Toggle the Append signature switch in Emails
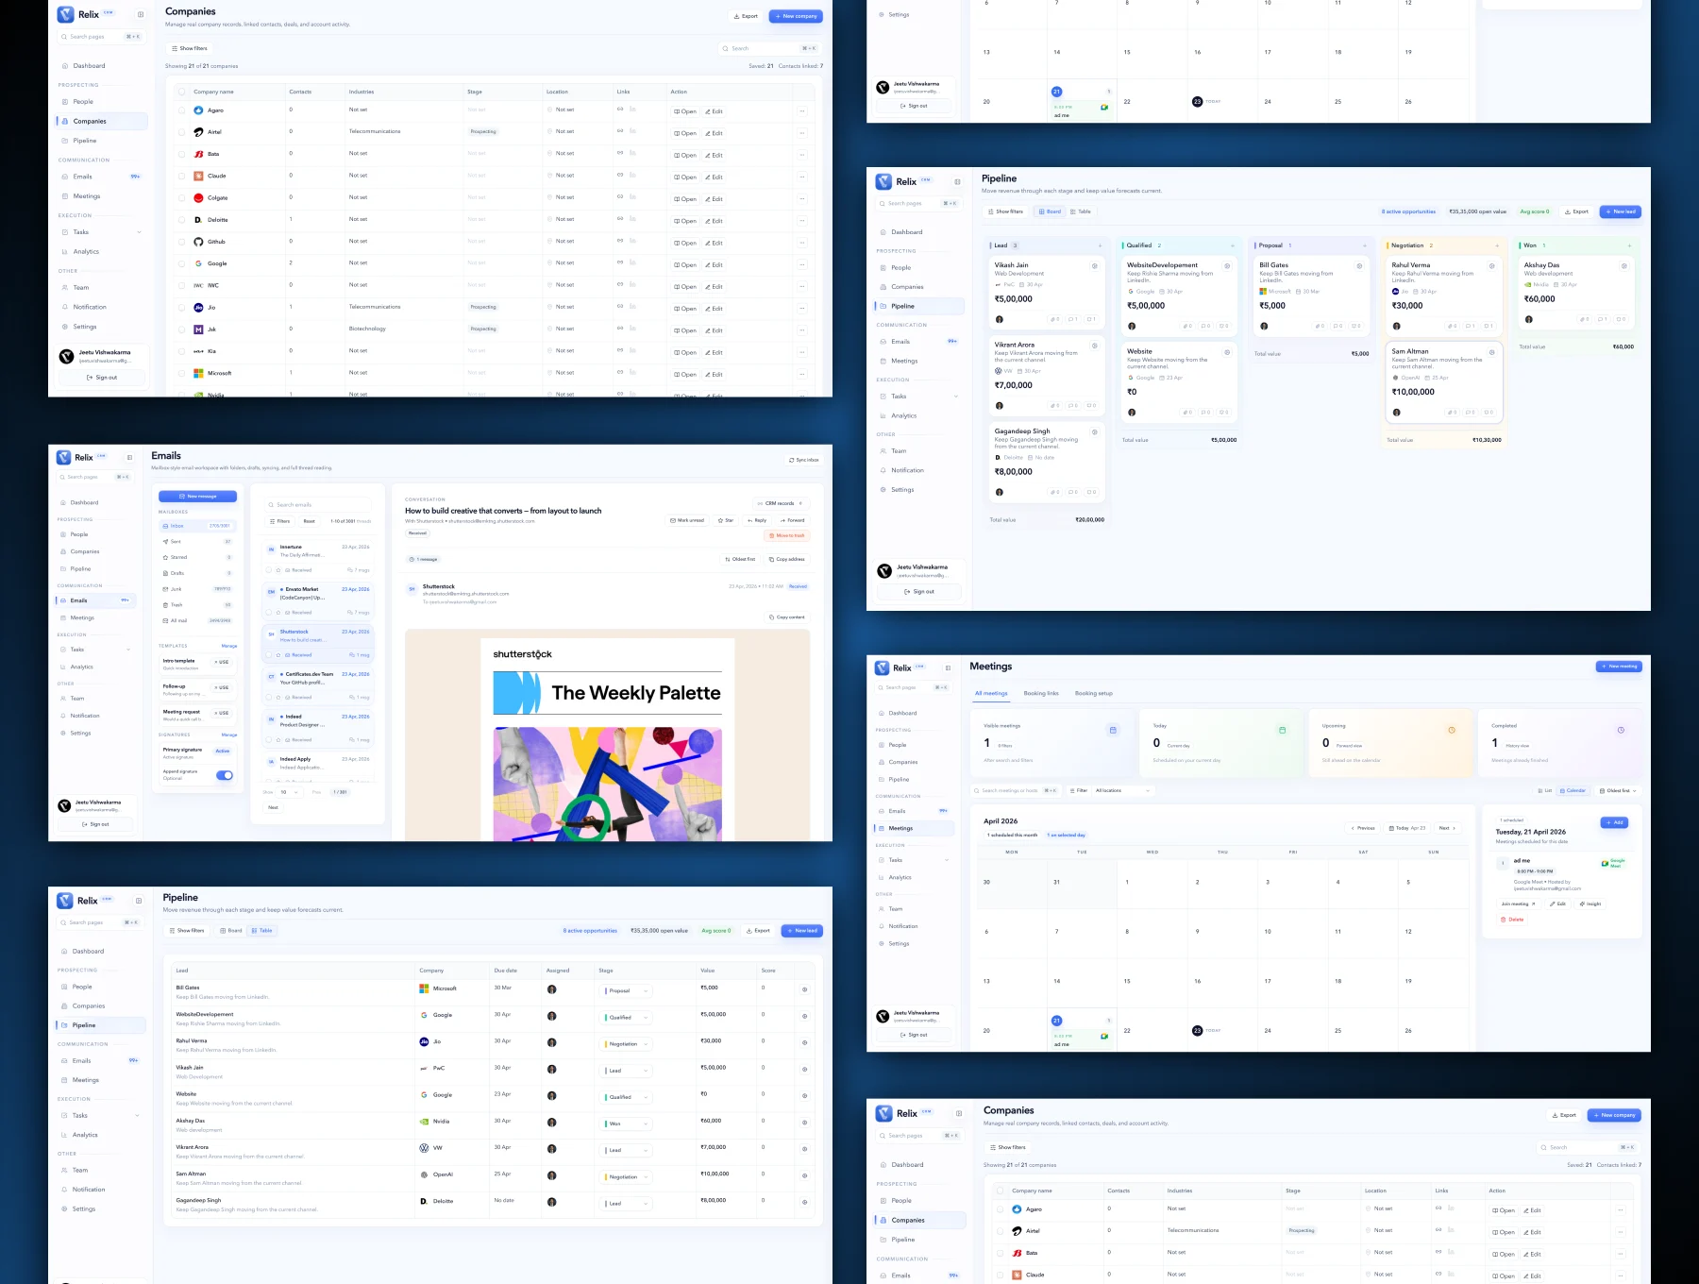Screen dimensions: 1699x1284 pos(225,775)
